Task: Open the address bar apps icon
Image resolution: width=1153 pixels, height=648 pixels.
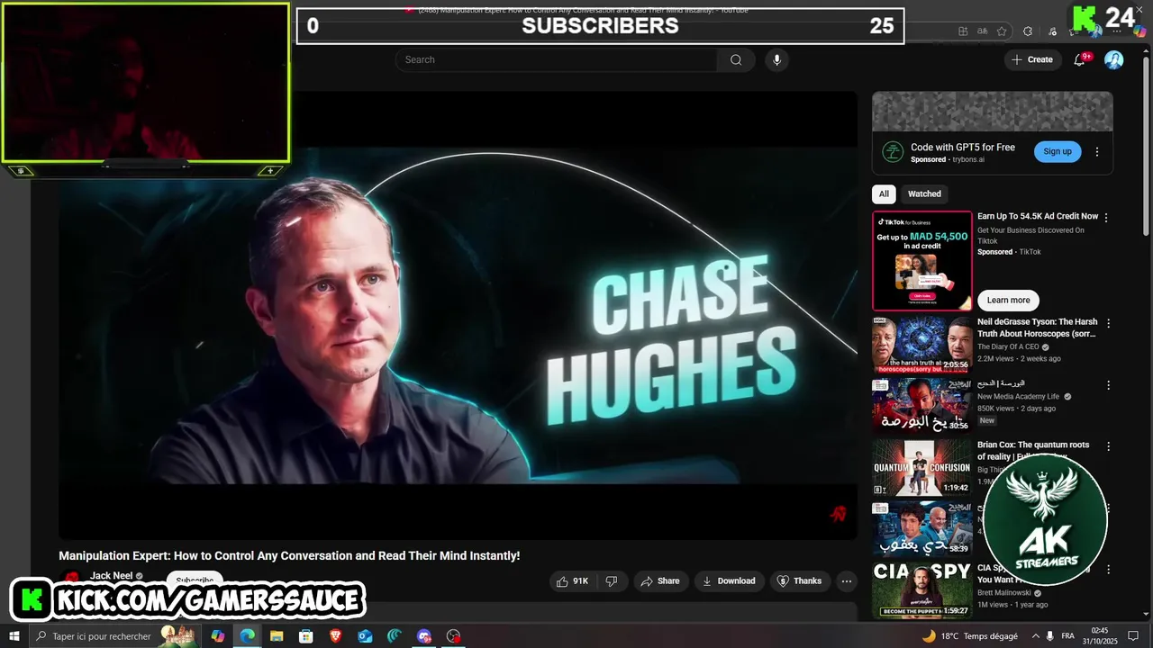Action: click(x=963, y=31)
